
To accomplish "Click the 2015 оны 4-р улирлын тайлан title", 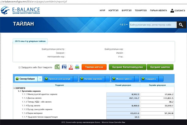I will [x=30, y=41].
